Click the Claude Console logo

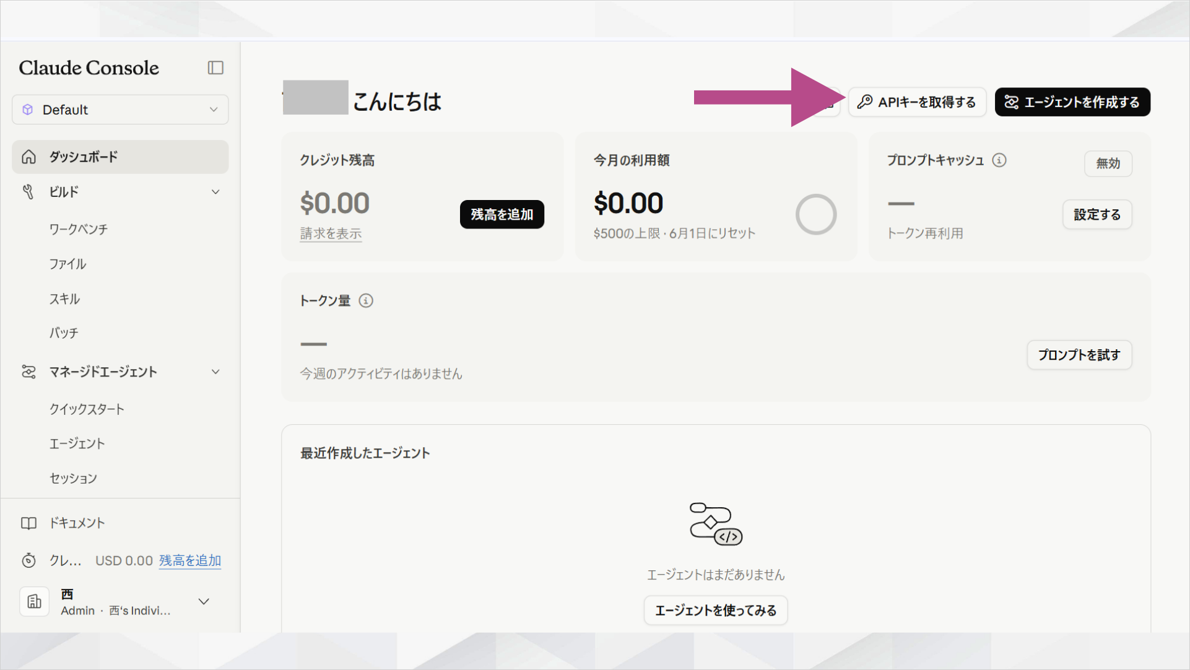[x=89, y=67]
